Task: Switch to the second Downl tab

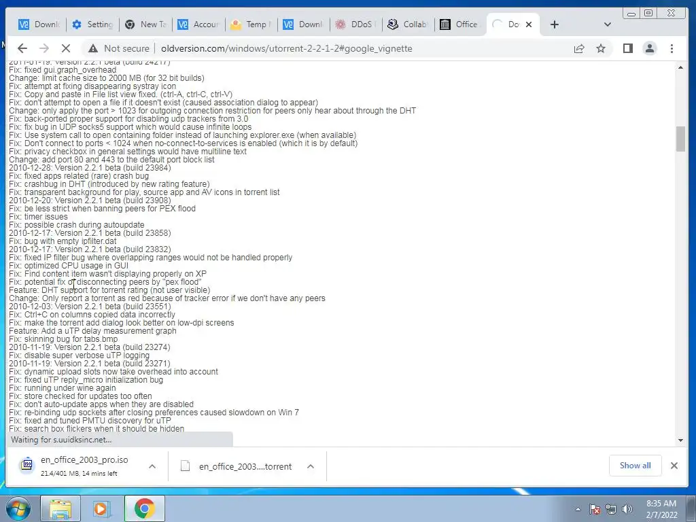Action: coord(304,24)
